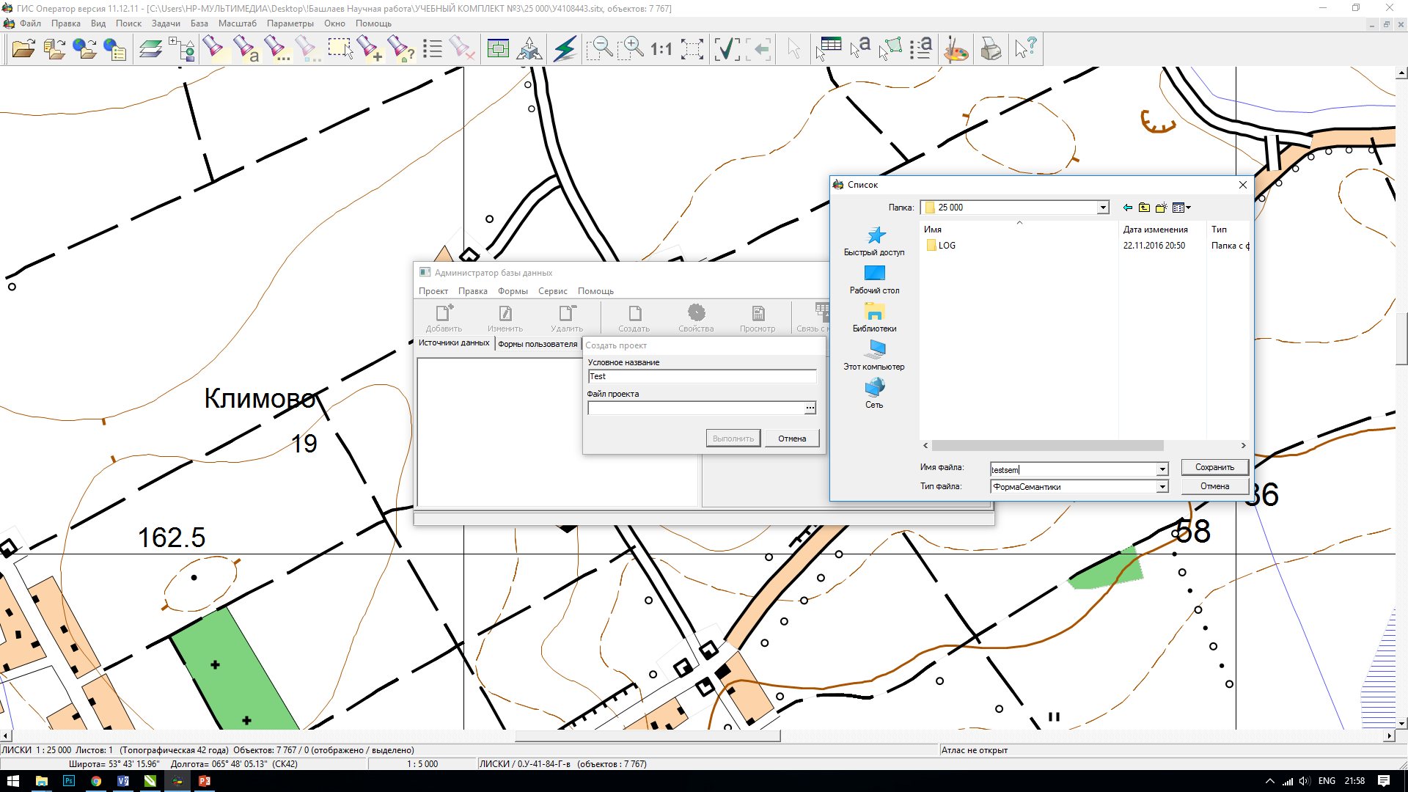Open the map layers stack icon
The height and width of the screenshot is (792, 1408).
point(151,49)
